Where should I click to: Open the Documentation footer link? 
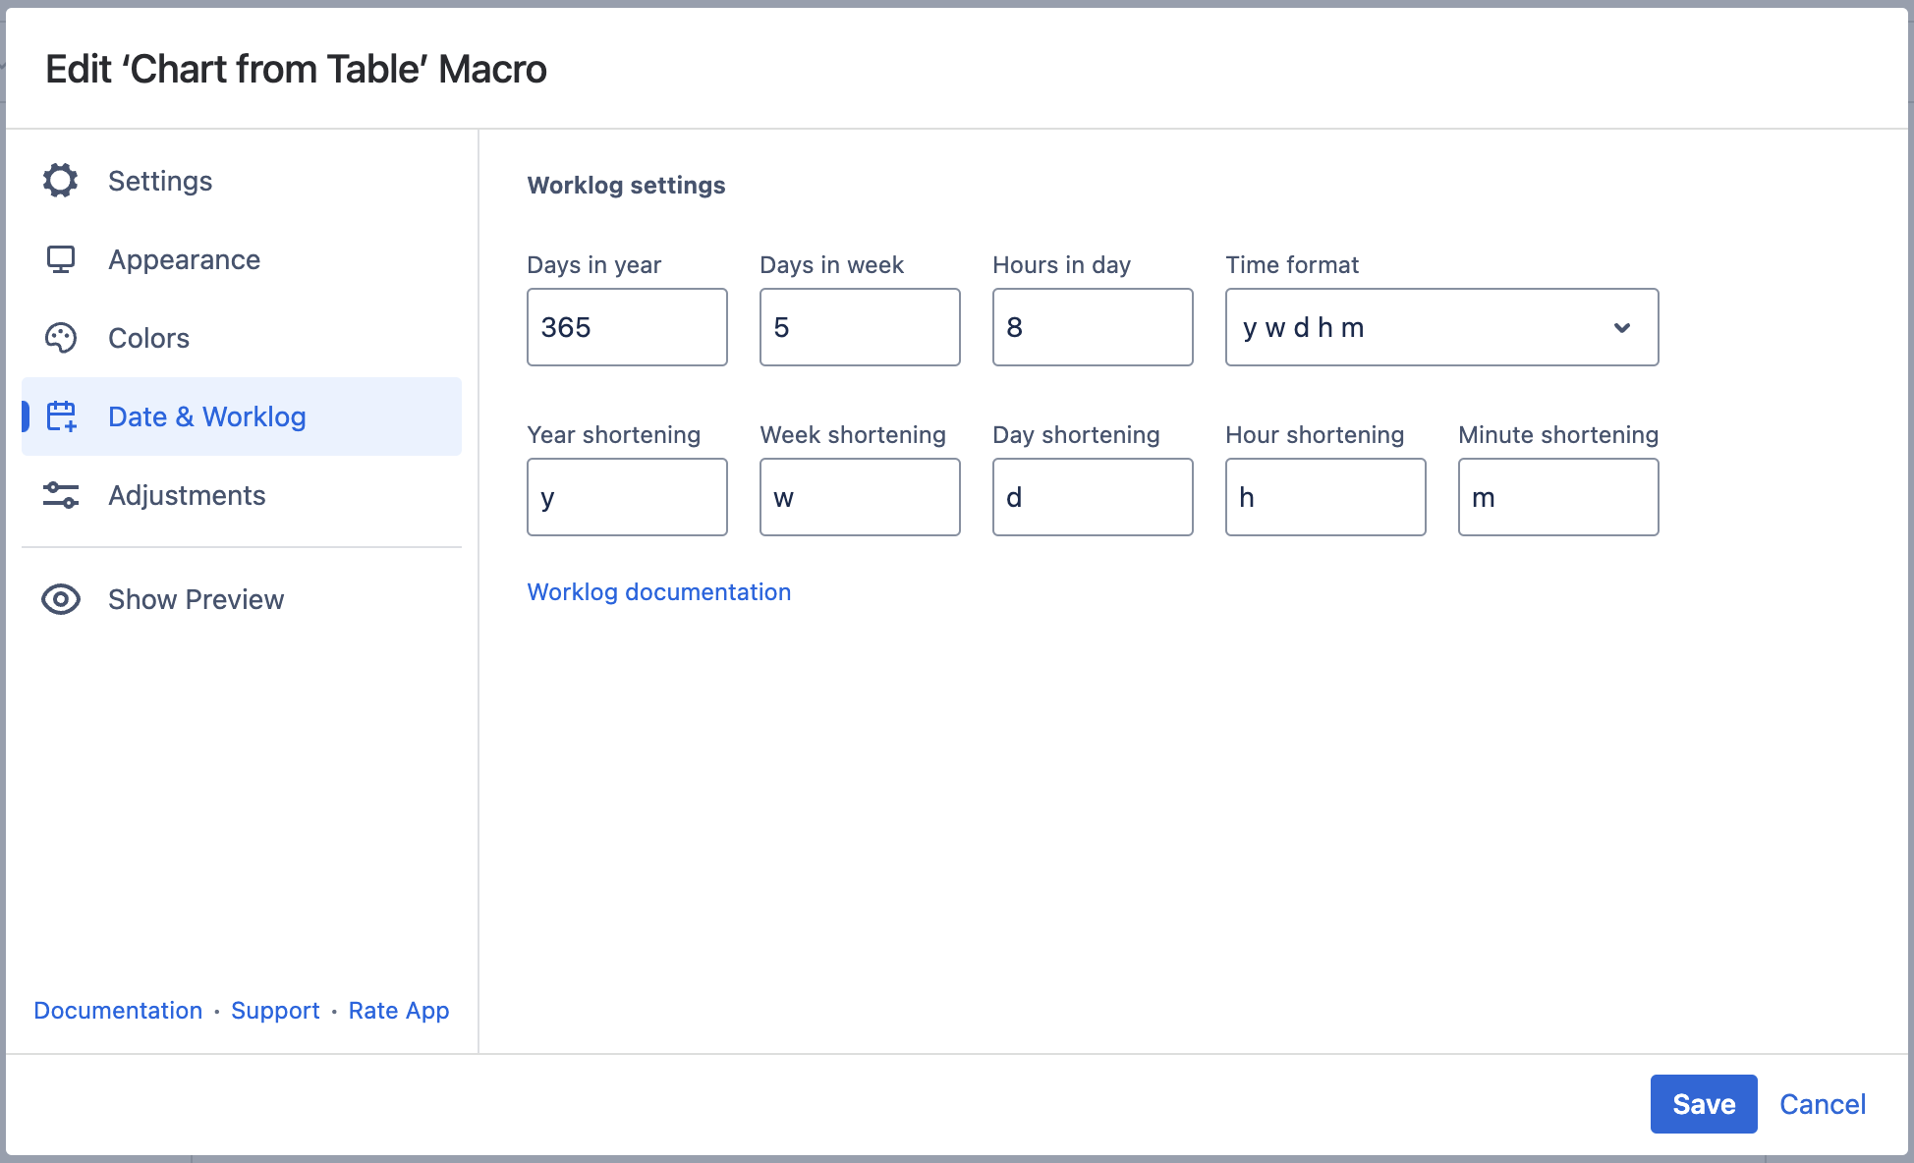tap(118, 1011)
